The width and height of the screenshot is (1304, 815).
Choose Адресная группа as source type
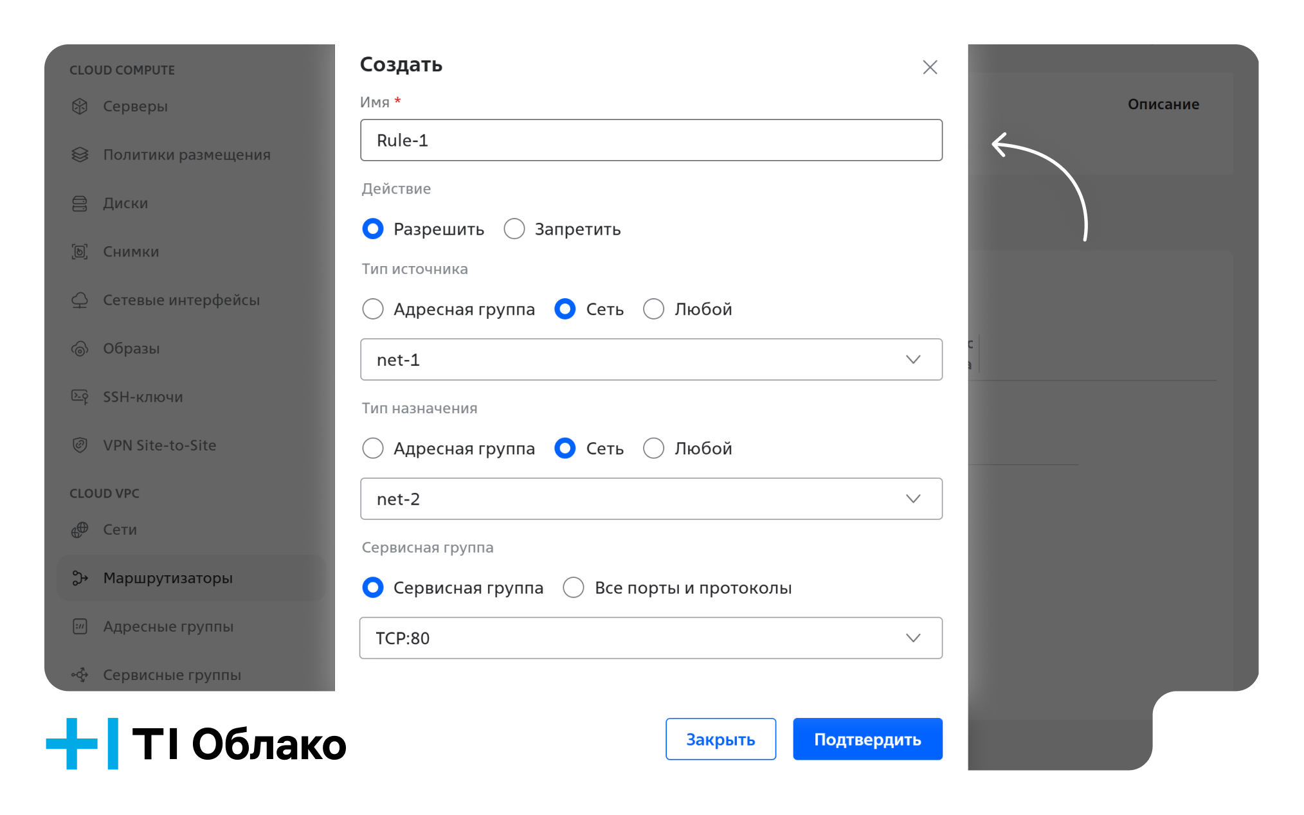[373, 309]
